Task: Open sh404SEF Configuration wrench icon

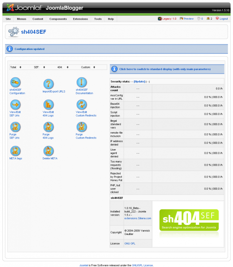Action: [x=15, y=82]
